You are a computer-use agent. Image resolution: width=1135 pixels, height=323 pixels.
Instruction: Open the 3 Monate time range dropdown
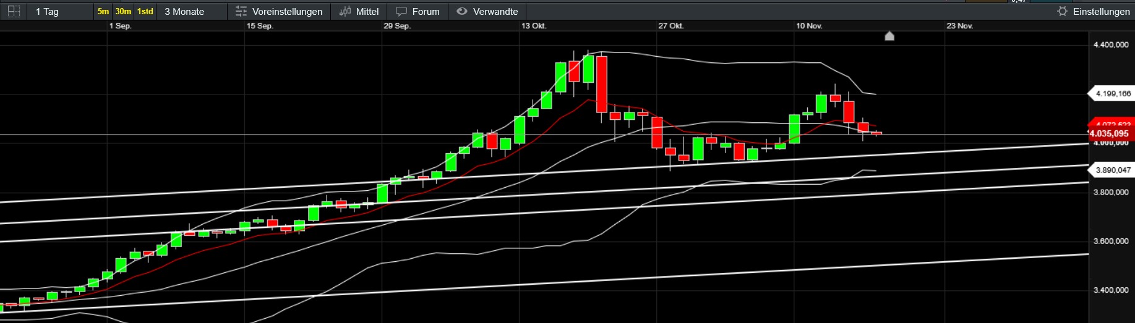(184, 12)
